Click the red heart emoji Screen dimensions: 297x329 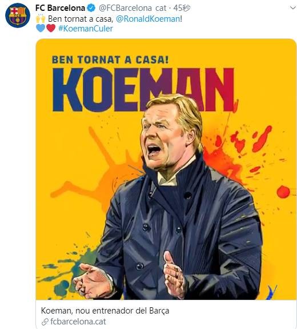point(51,28)
